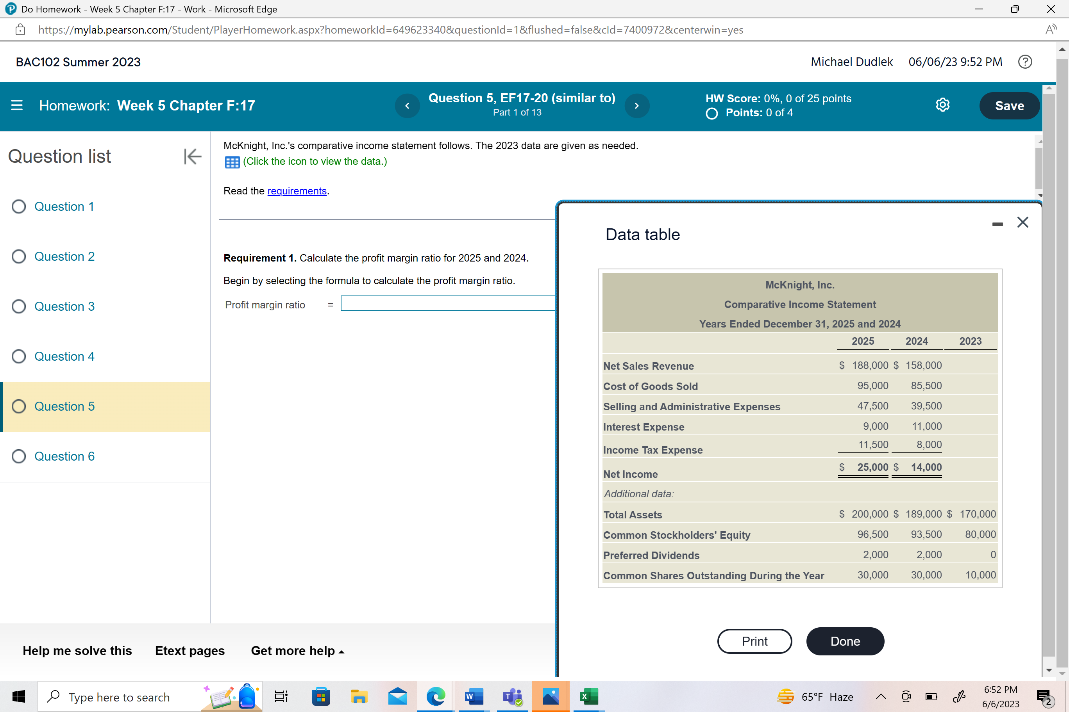Go to the previous question arrow

tap(407, 105)
